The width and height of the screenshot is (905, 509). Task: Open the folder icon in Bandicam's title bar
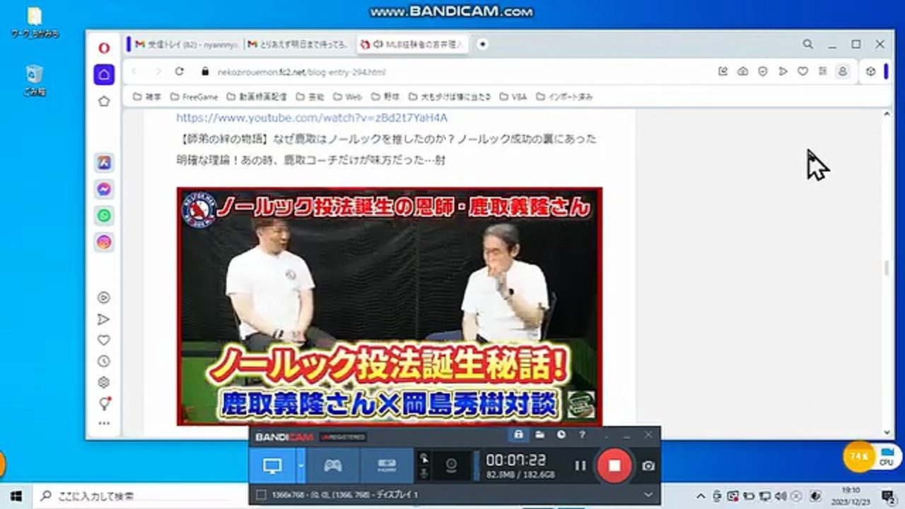[x=539, y=434]
